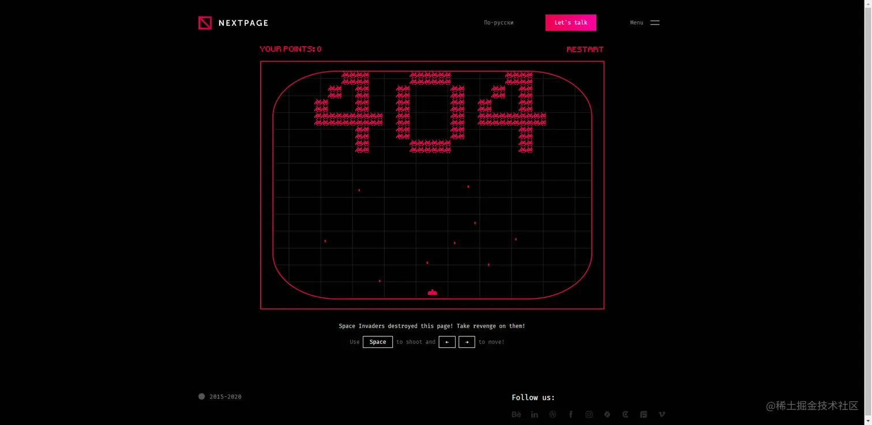Click the Nextpage logo icon

point(205,22)
